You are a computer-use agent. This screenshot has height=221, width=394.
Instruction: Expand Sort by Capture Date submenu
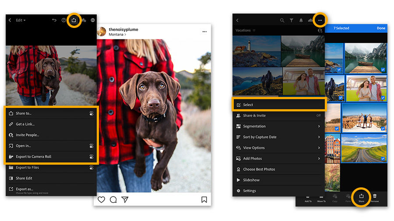279,137
